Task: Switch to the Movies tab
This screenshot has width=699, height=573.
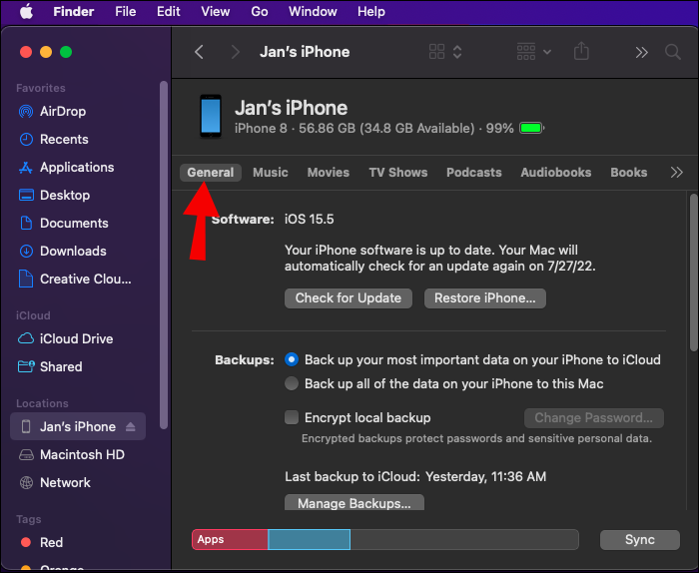Action: point(329,173)
